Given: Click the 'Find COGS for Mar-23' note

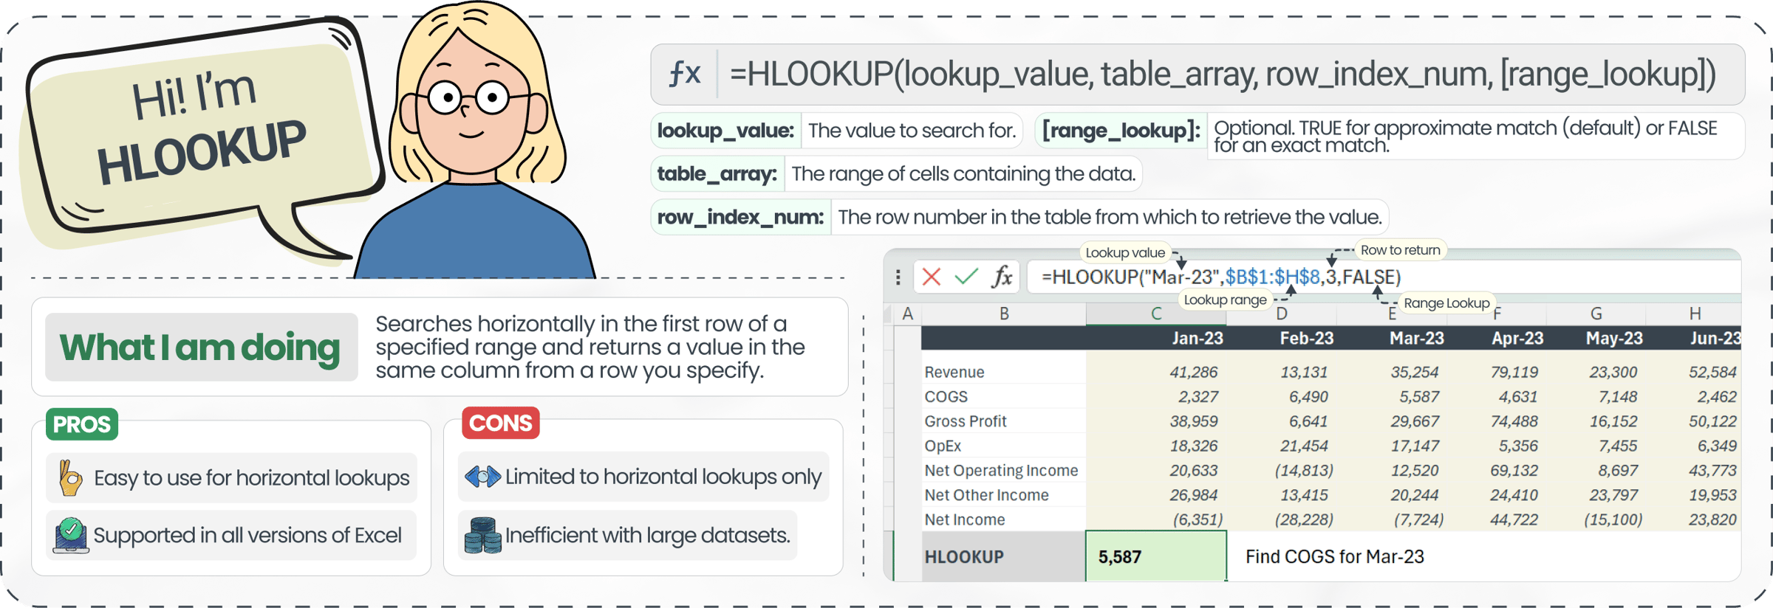Looking at the screenshot, I should point(1335,556).
